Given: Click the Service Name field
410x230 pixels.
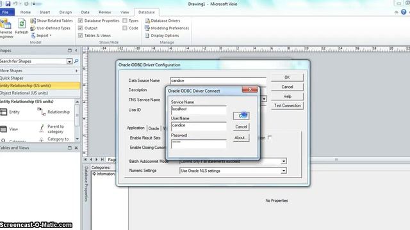Looking at the screenshot, I should click(x=199, y=110).
